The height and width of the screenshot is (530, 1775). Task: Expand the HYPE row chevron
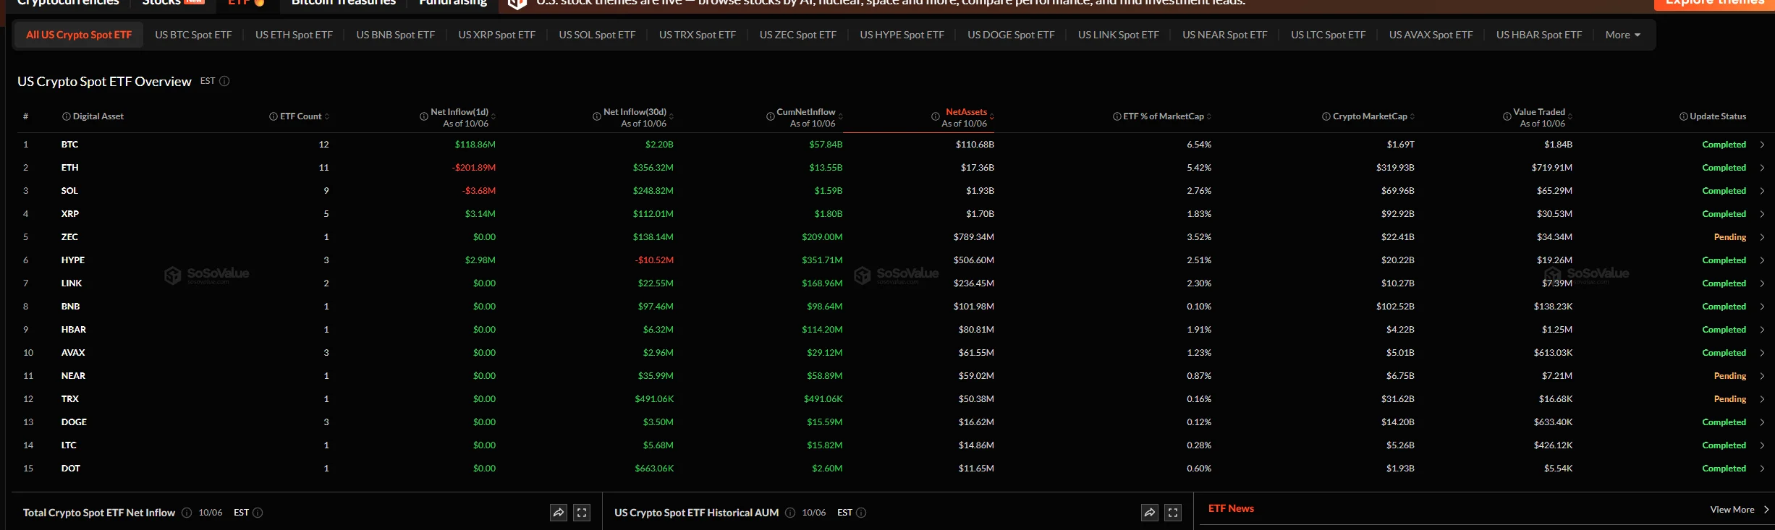point(1762,260)
